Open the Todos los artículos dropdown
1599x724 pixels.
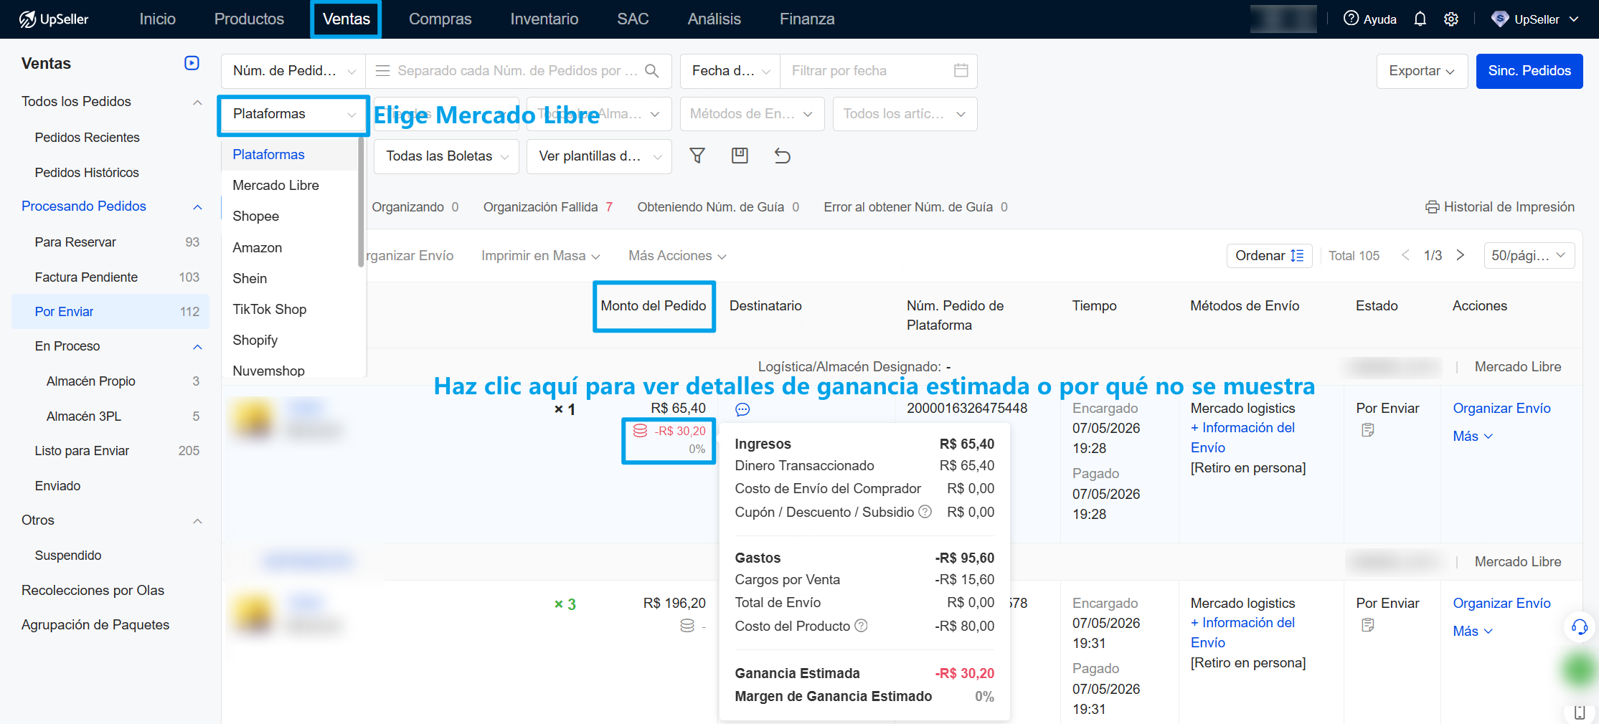[x=905, y=114]
